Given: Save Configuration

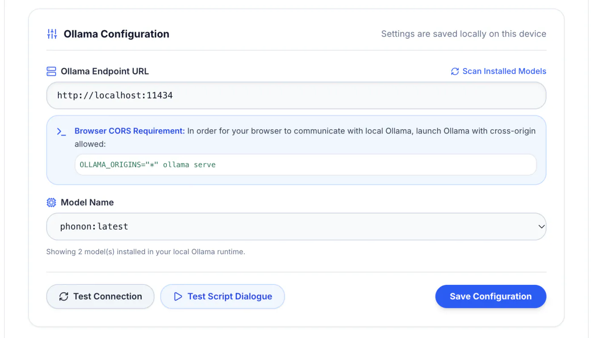Looking at the screenshot, I should [491, 296].
